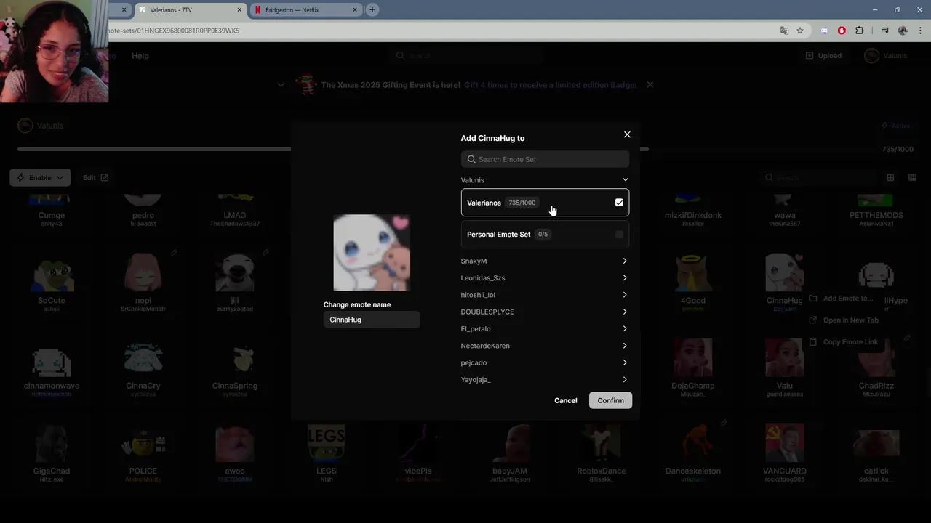Viewport: 931px width, 523px height.
Task: Check the Personal Emote Set checkbox
Action: tap(619, 235)
